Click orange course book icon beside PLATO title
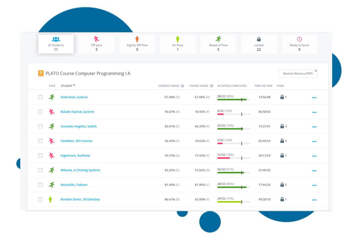This screenshot has height=237, width=356. [41, 73]
